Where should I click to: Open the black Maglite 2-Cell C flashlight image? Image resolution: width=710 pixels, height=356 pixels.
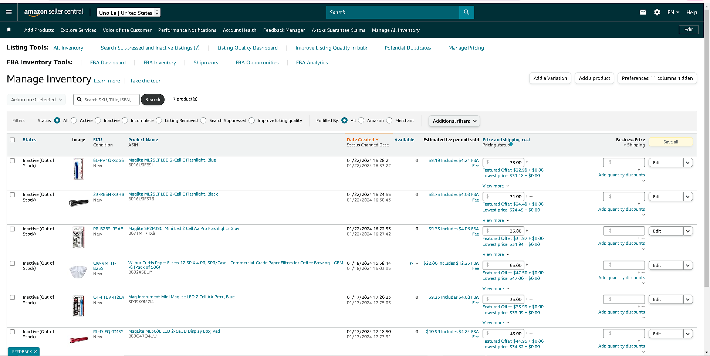pos(79,202)
